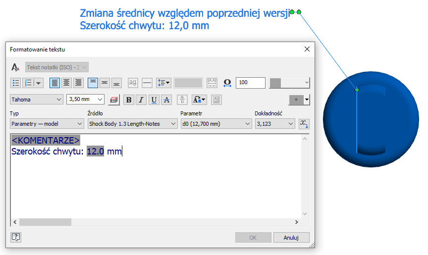
Task: Toggle italic text formatting
Action: coord(141,100)
